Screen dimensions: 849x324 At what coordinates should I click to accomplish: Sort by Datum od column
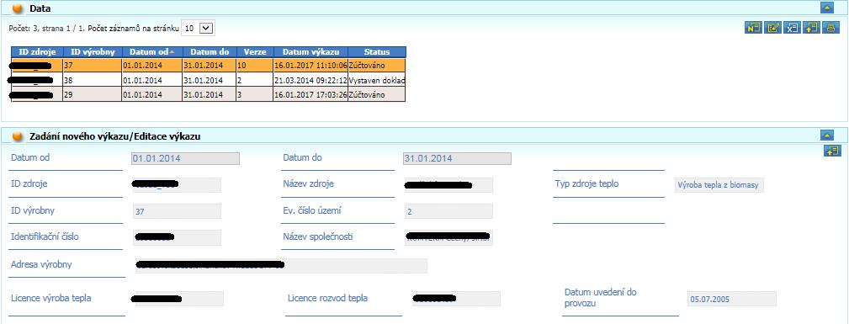pyautogui.click(x=152, y=52)
